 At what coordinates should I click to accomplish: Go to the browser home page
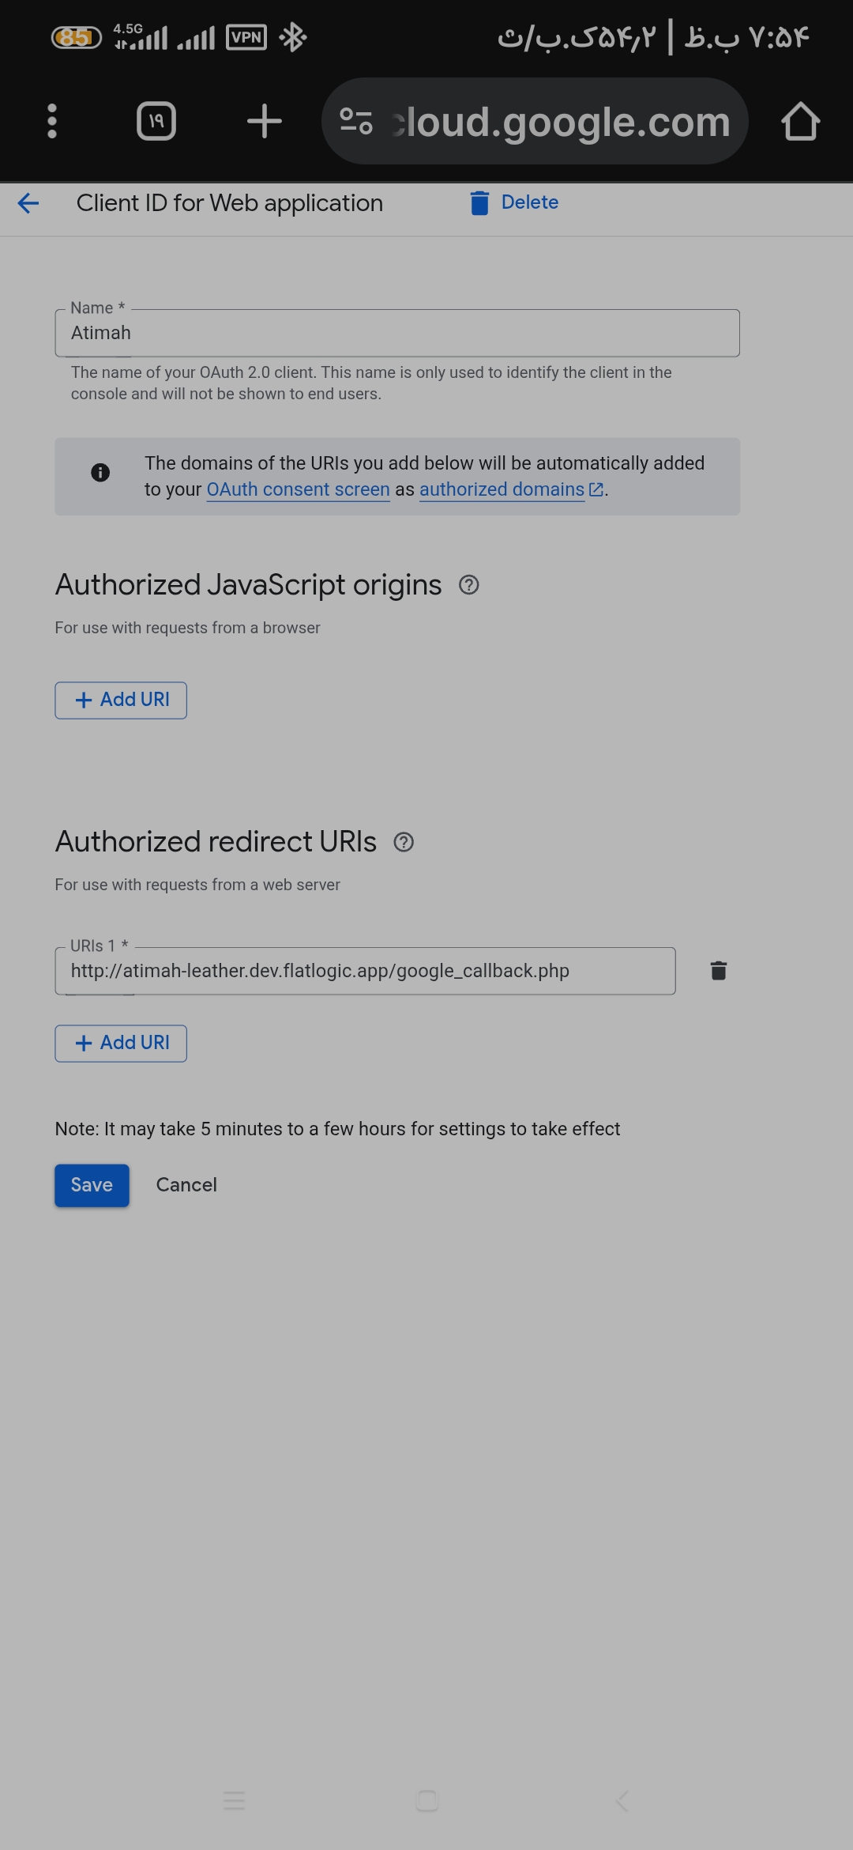coord(800,122)
